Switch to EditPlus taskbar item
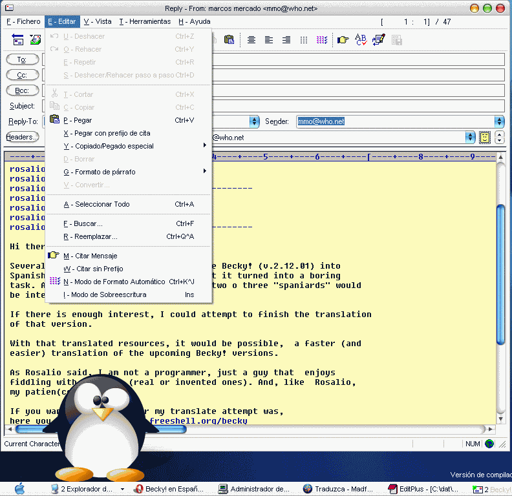Screen dimensions: 512x496 423,489
